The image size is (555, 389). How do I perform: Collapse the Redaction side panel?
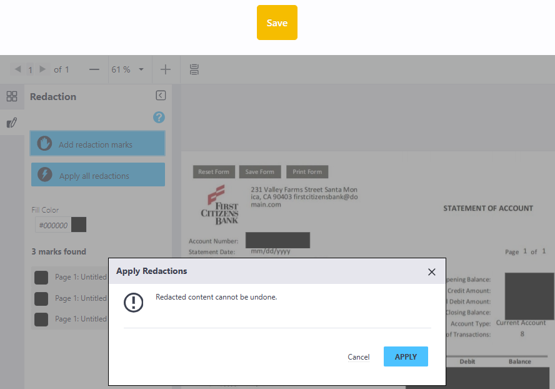(161, 96)
